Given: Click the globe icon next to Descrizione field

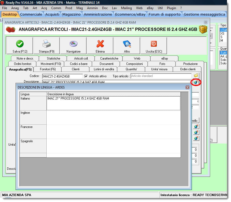Looking at the screenshot, I should click(196, 82).
